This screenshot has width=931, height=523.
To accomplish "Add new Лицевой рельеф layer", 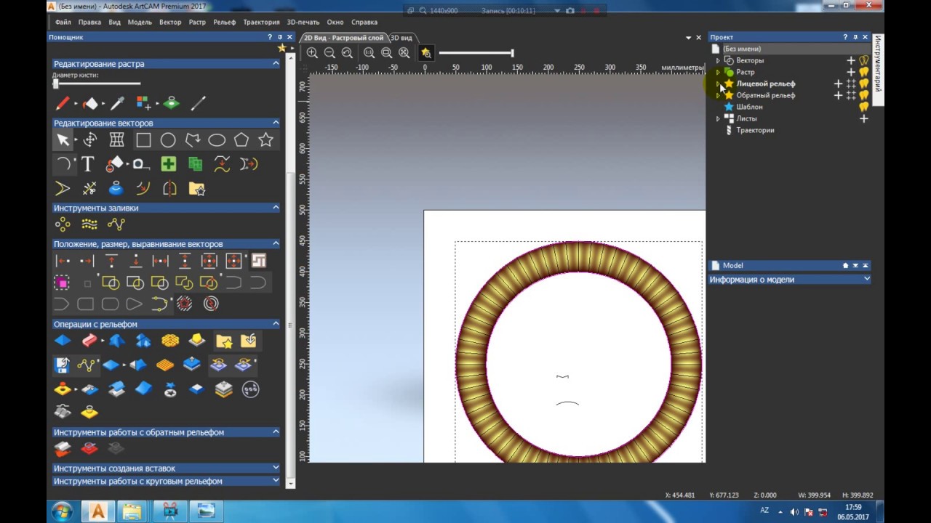I will (838, 84).
